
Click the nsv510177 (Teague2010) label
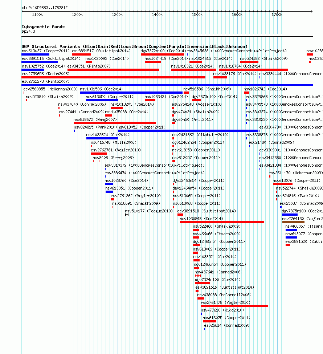(149, 211)
